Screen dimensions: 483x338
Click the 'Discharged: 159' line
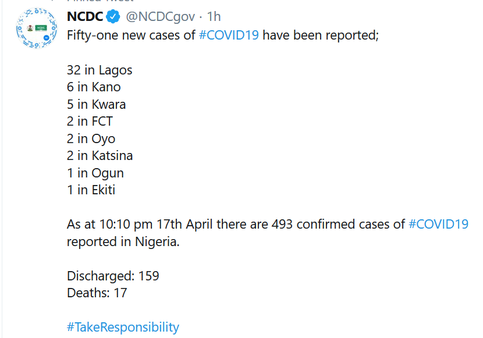click(113, 276)
